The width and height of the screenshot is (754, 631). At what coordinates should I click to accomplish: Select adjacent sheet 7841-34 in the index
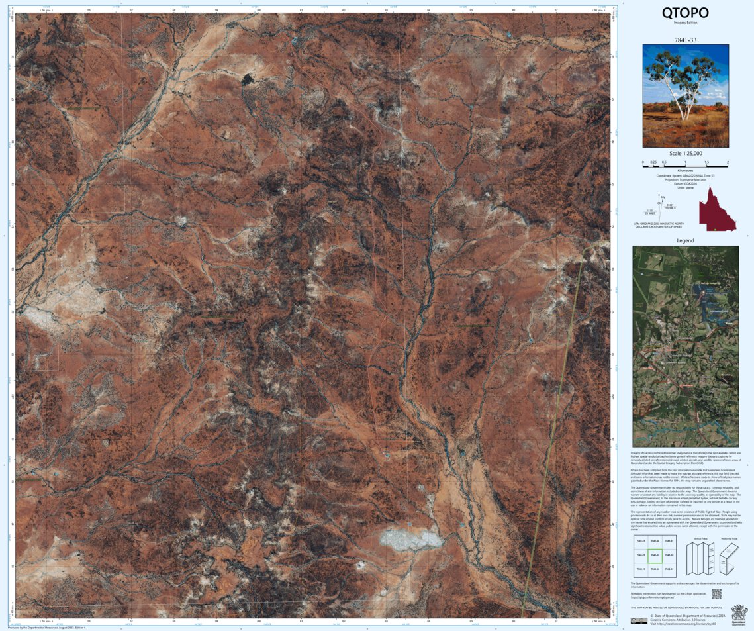coord(655,541)
